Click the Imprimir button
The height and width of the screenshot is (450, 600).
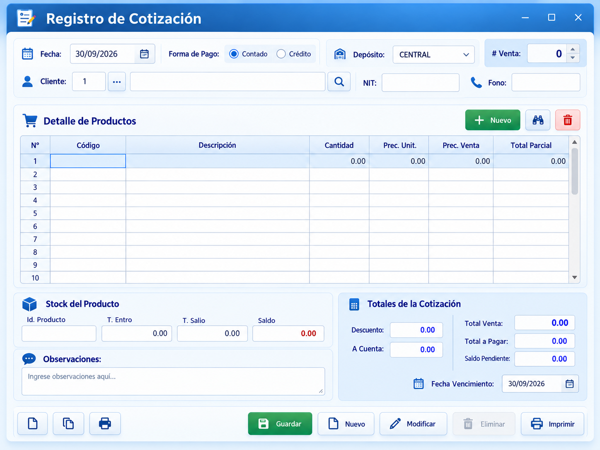click(x=552, y=423)
